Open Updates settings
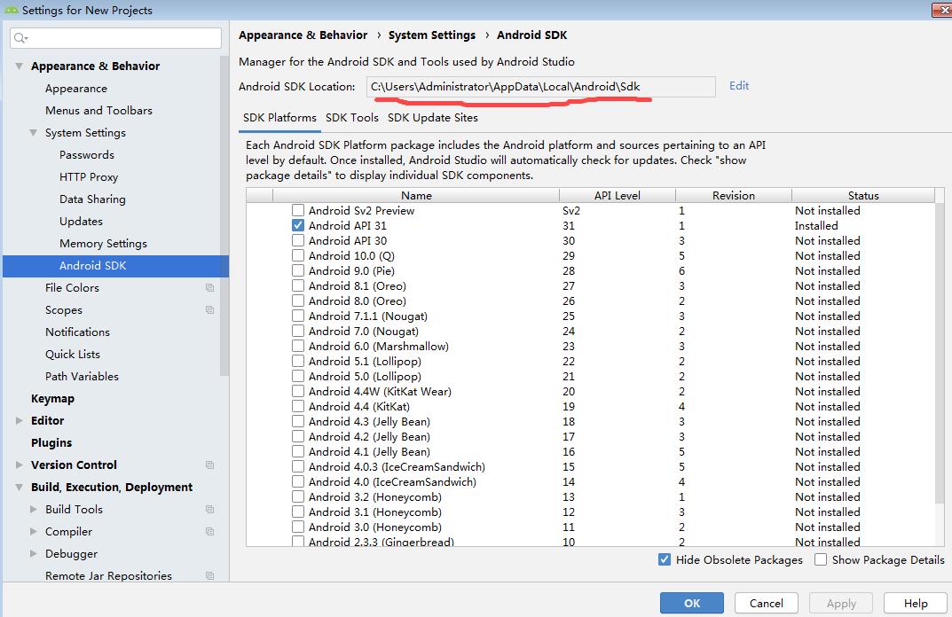Viewport: 952px width, 617px height. click(81, 222)
